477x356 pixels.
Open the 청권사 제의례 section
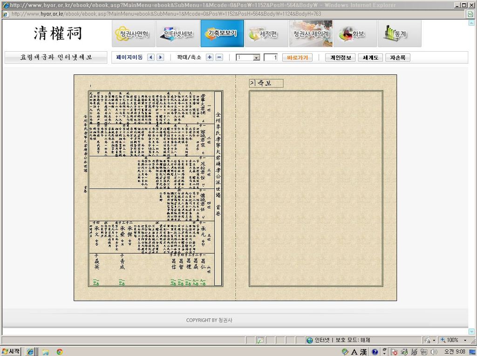pos(311,34)
